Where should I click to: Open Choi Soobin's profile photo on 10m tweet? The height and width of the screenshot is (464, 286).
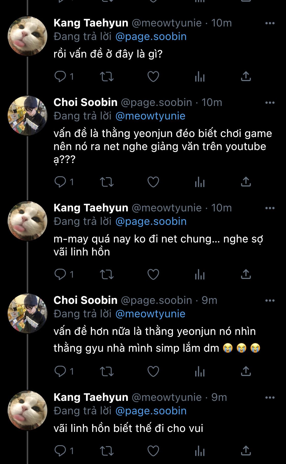tap(27, 115)
